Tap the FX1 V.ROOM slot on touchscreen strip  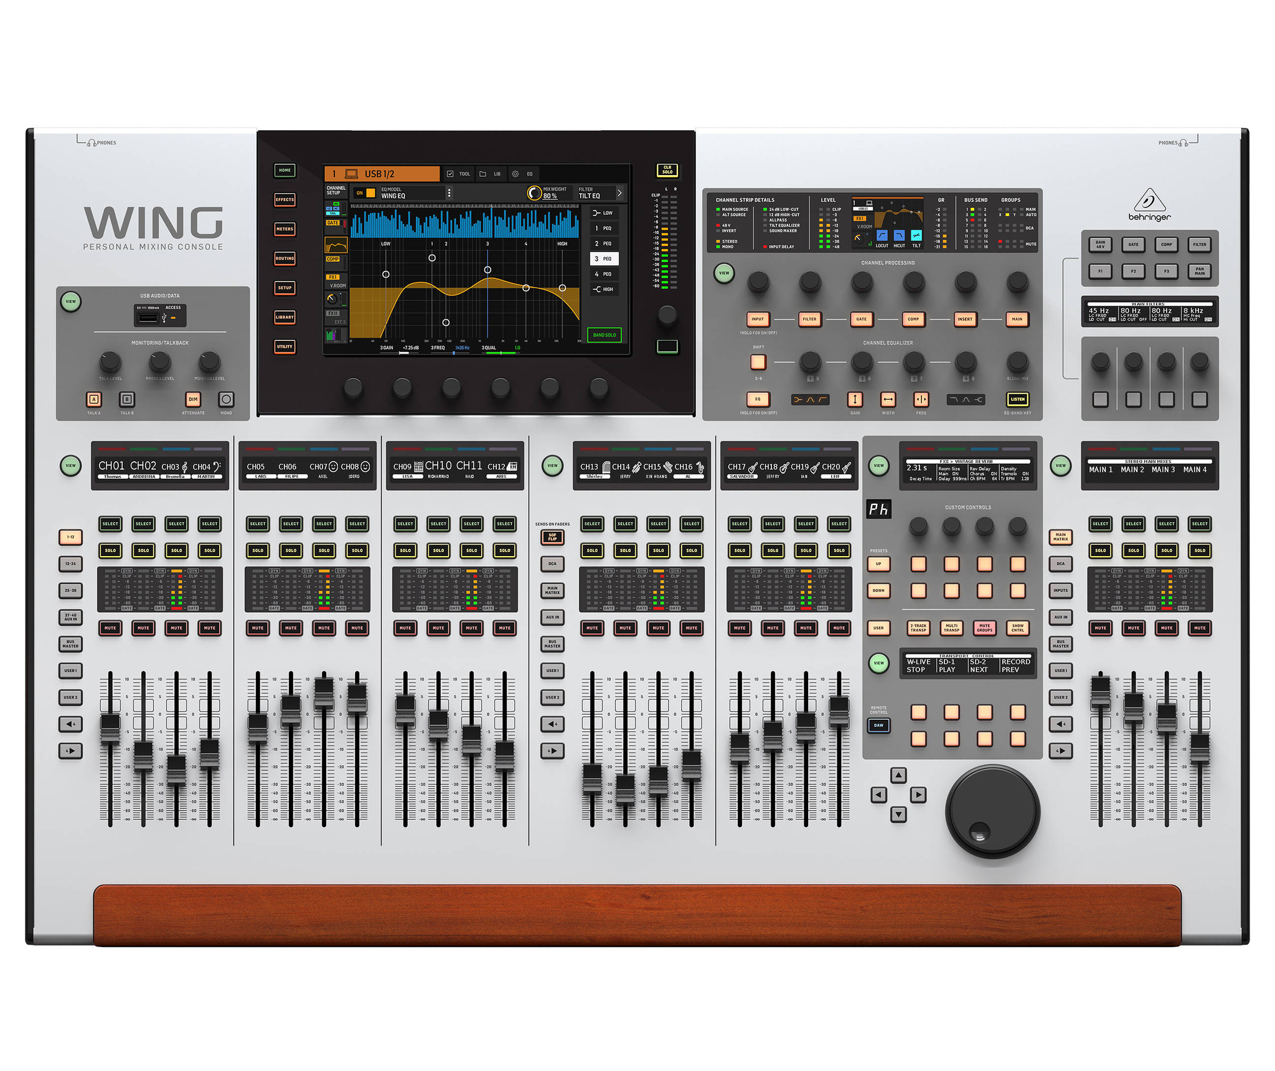click(x=336, y=281)
